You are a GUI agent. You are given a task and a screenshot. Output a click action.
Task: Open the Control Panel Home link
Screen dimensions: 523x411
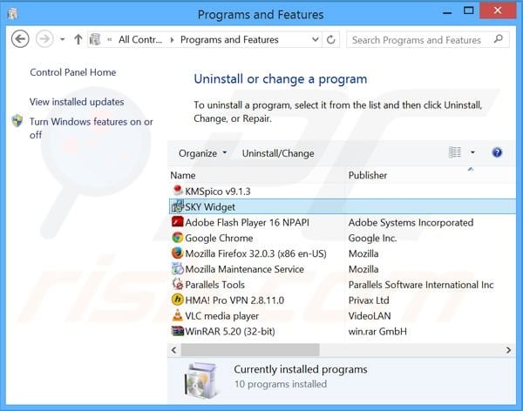tap(73, 72)
